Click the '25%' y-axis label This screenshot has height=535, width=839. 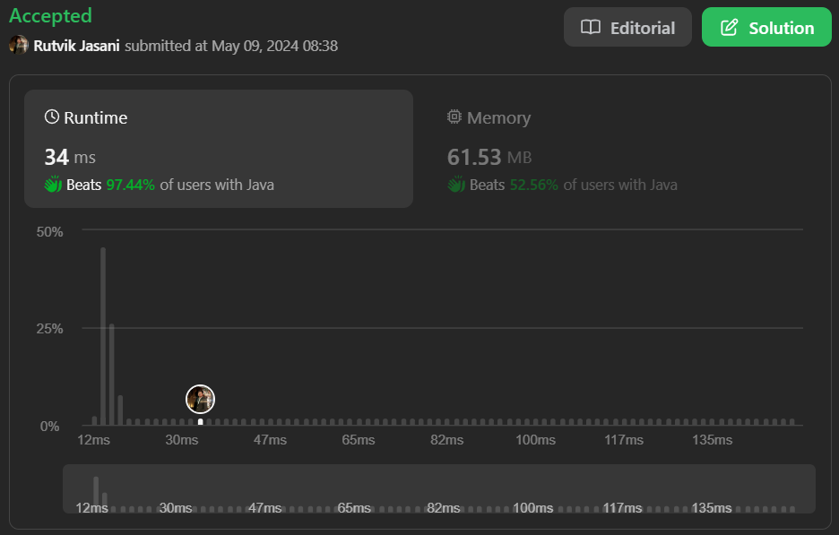coord(50,329)
